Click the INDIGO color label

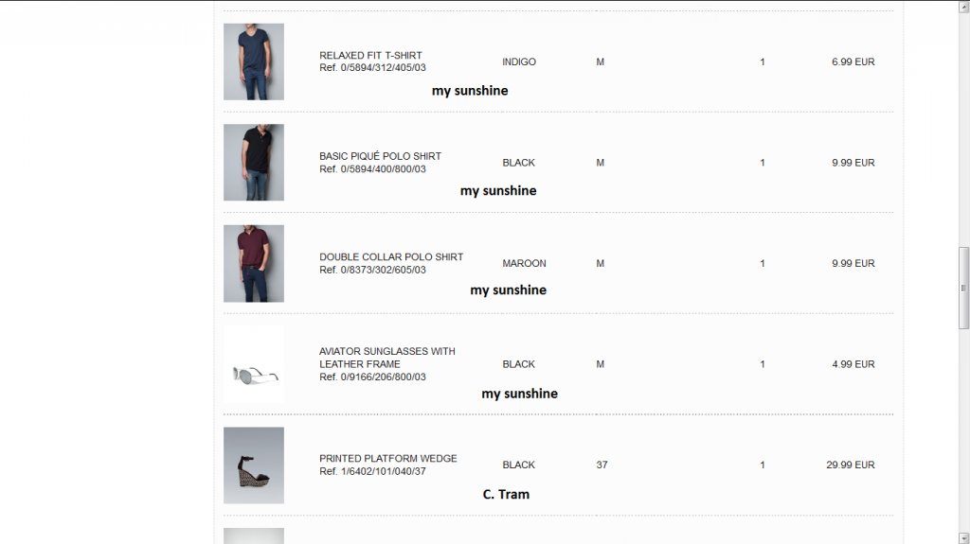pos(519,62)
